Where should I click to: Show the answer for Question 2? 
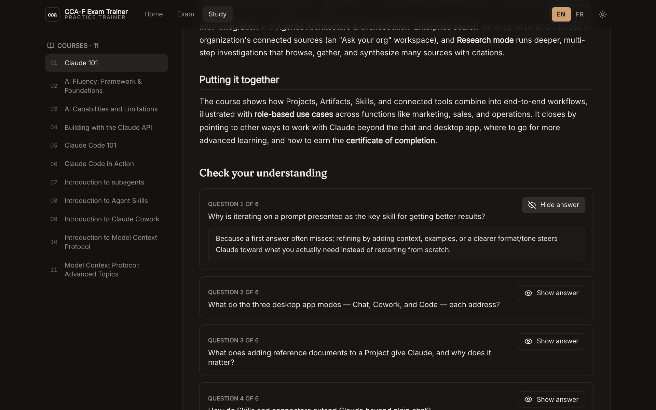tap(551, 293)
